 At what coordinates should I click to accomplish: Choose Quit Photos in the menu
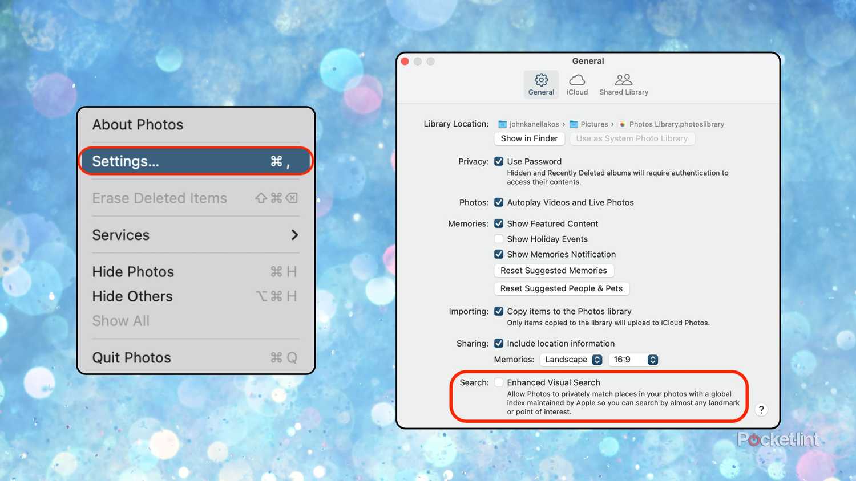click(195, 357)
